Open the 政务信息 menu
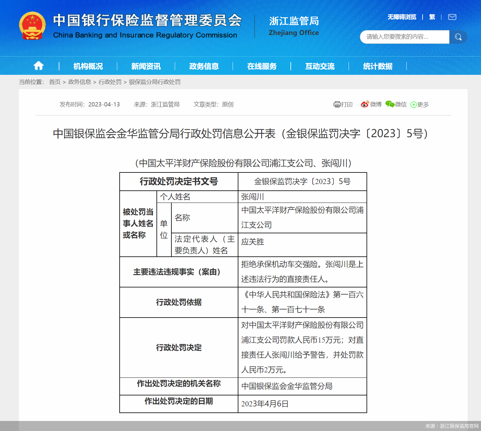Viewport: 481px width, 431px height. pyautogui.click(x=204, y=66)
